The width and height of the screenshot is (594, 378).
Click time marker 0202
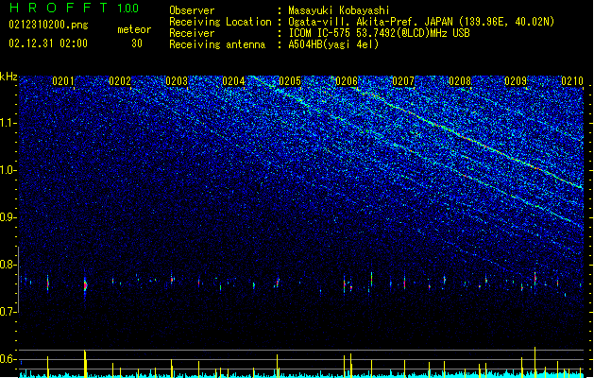coord(120,81)
